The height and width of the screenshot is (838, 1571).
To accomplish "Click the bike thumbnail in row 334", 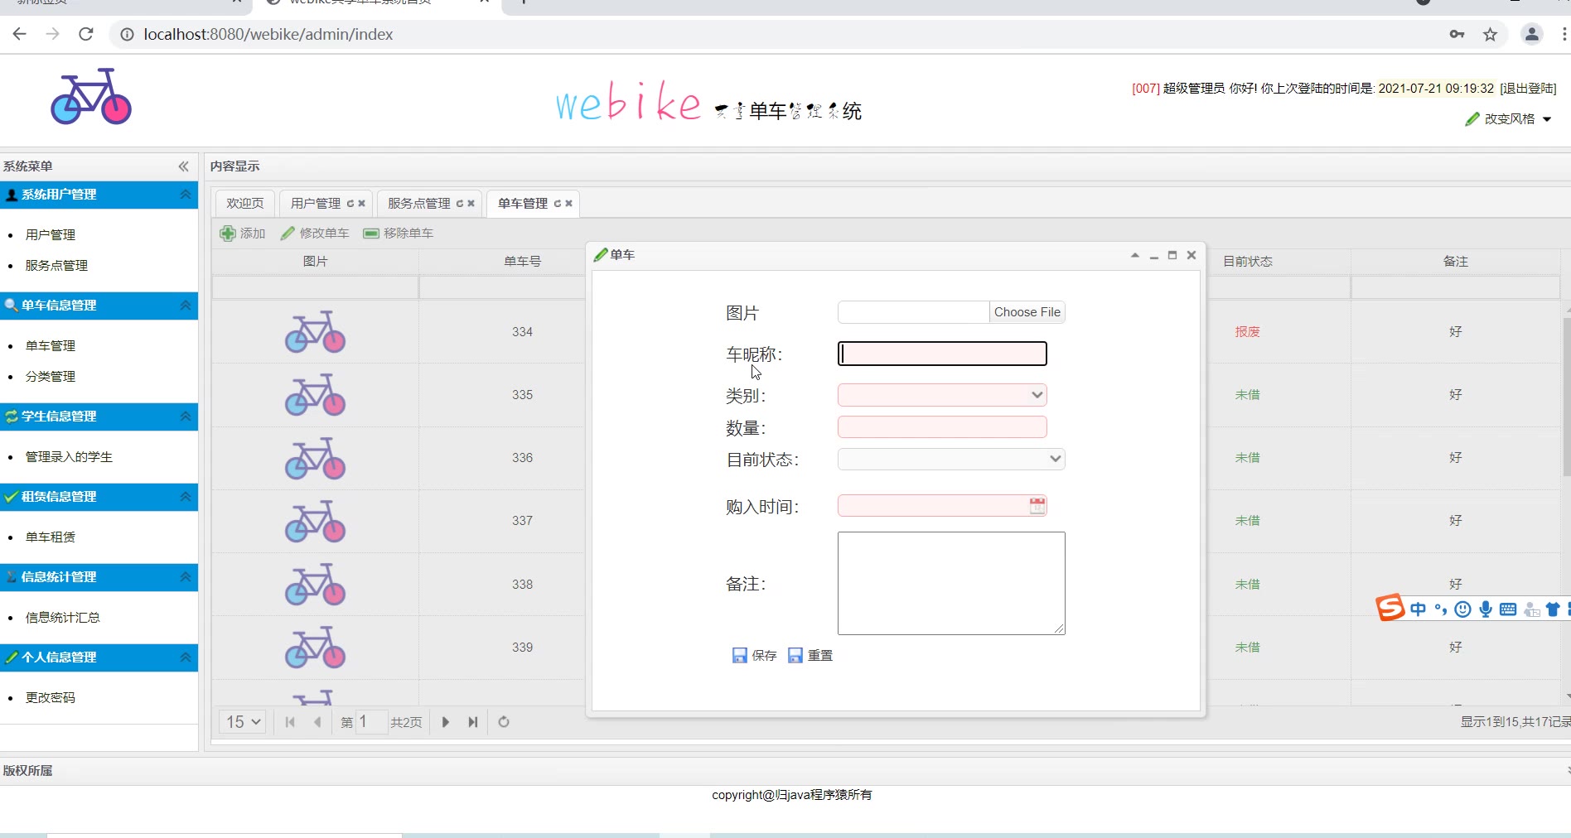I will tap(315, 332).
